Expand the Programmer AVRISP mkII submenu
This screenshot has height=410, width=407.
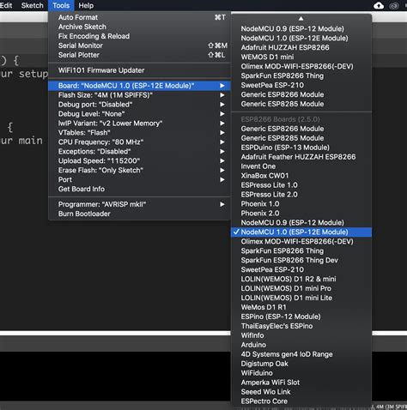pos(139,204)
